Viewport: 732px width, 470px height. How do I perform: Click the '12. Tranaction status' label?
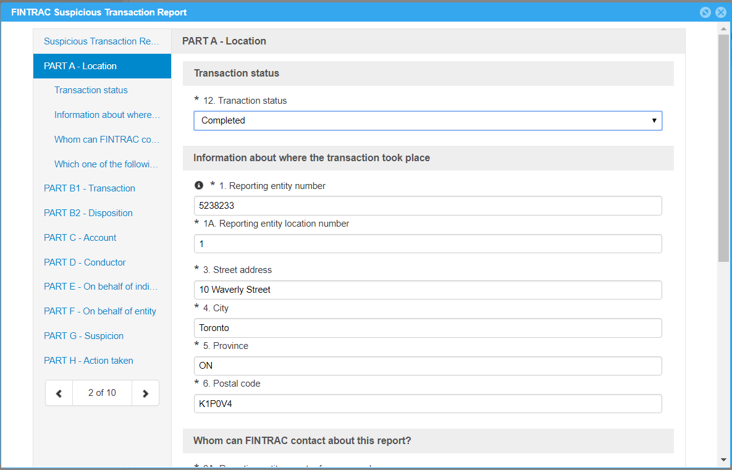(x=245, y=101)
